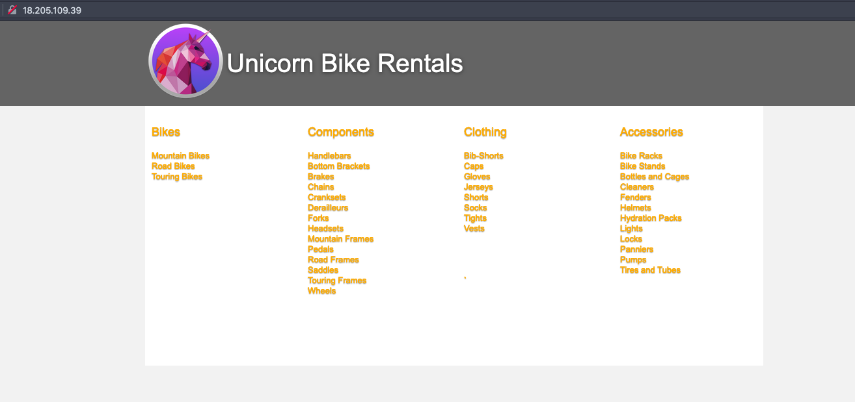
Task: Open Caps under Clothing
Action: (474, 166)
